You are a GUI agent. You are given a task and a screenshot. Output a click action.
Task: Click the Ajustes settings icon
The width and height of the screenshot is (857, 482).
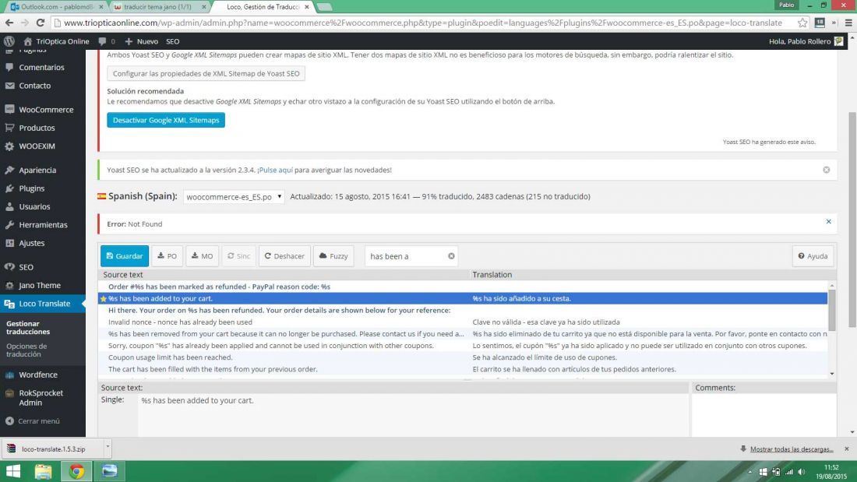(x=9, y=243)
